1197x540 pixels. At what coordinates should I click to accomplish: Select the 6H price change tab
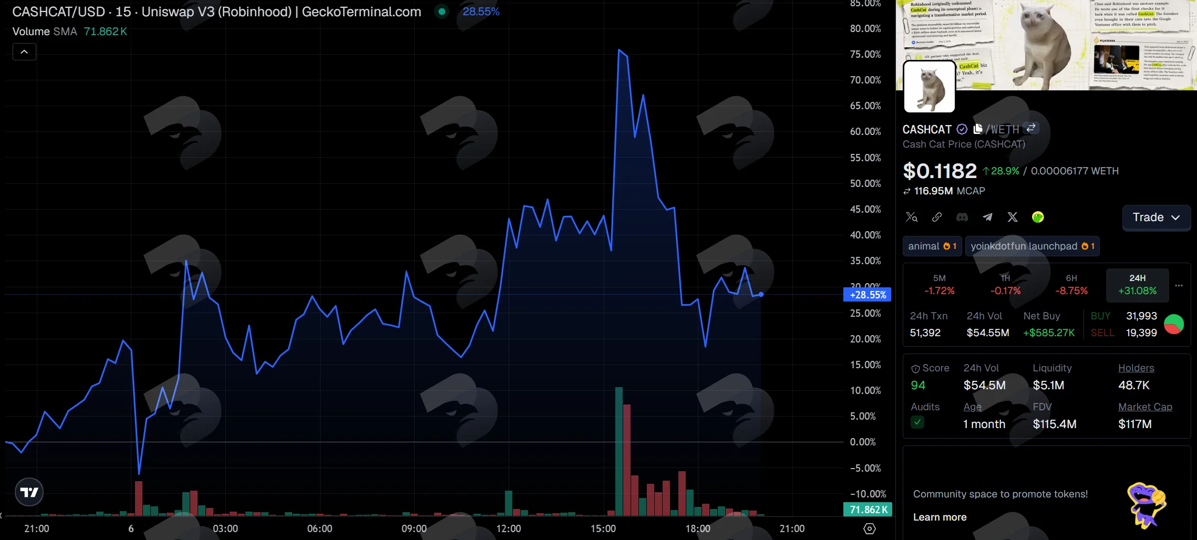click(x=1071, y=285)
